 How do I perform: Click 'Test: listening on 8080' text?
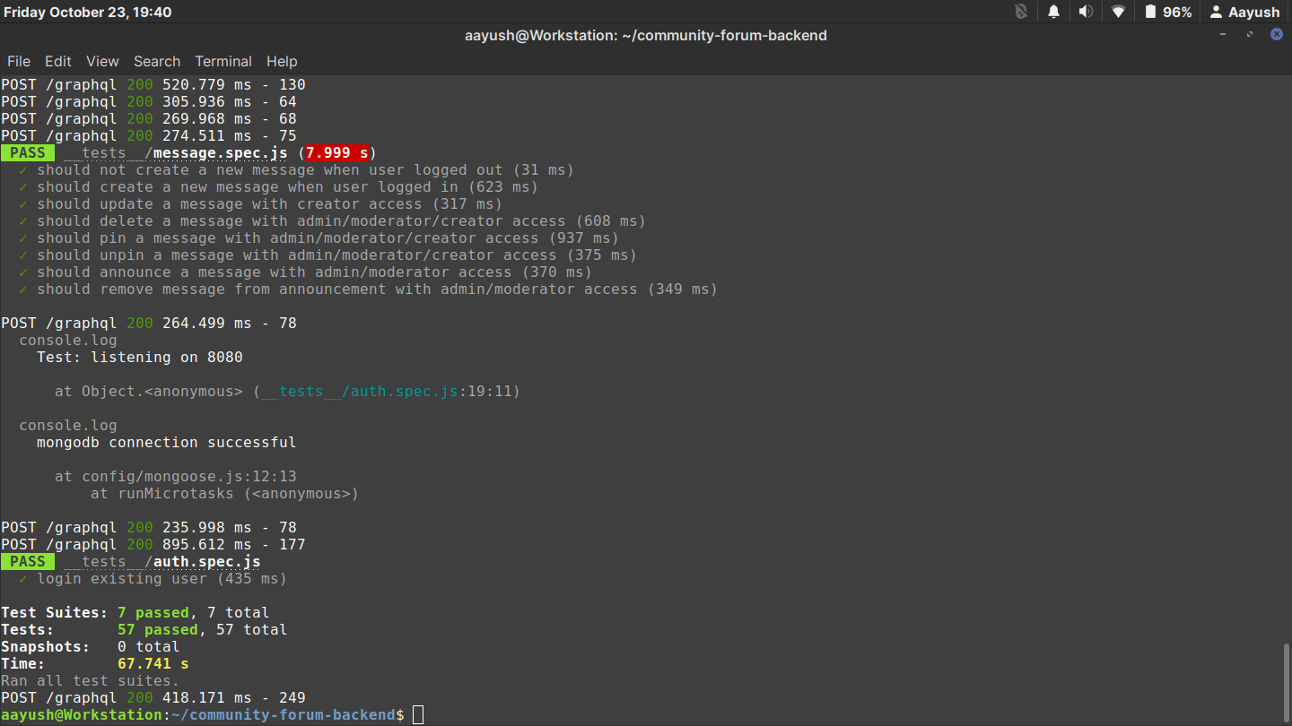[x=140, y=358]
